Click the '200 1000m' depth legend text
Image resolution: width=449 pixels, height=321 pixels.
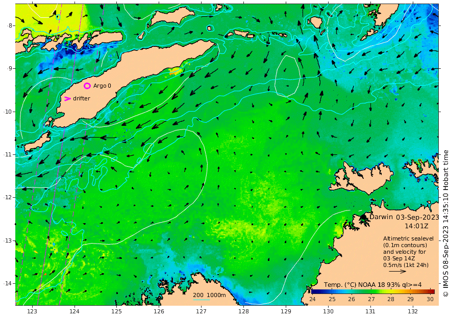tap(209, 295)
